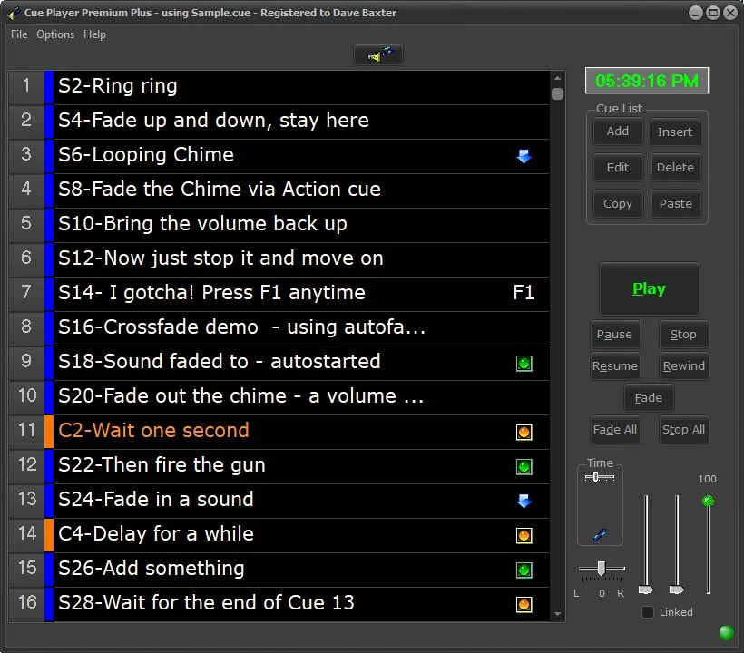744x653 pixels.
Task: Open the Help menu
Action: (93, 34)
